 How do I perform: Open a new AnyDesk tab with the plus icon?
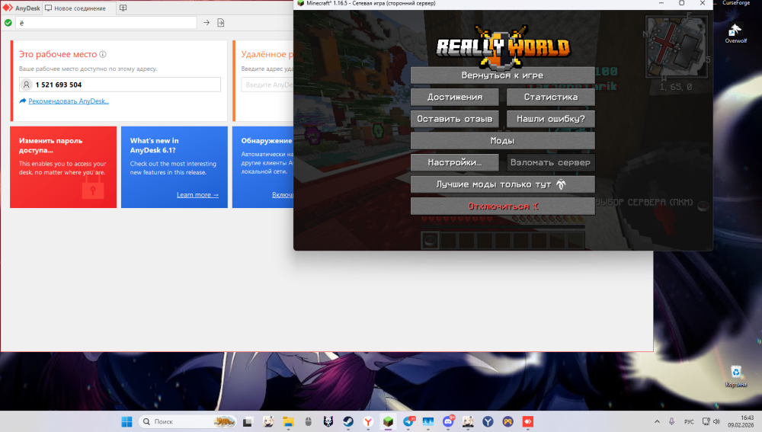123,8
